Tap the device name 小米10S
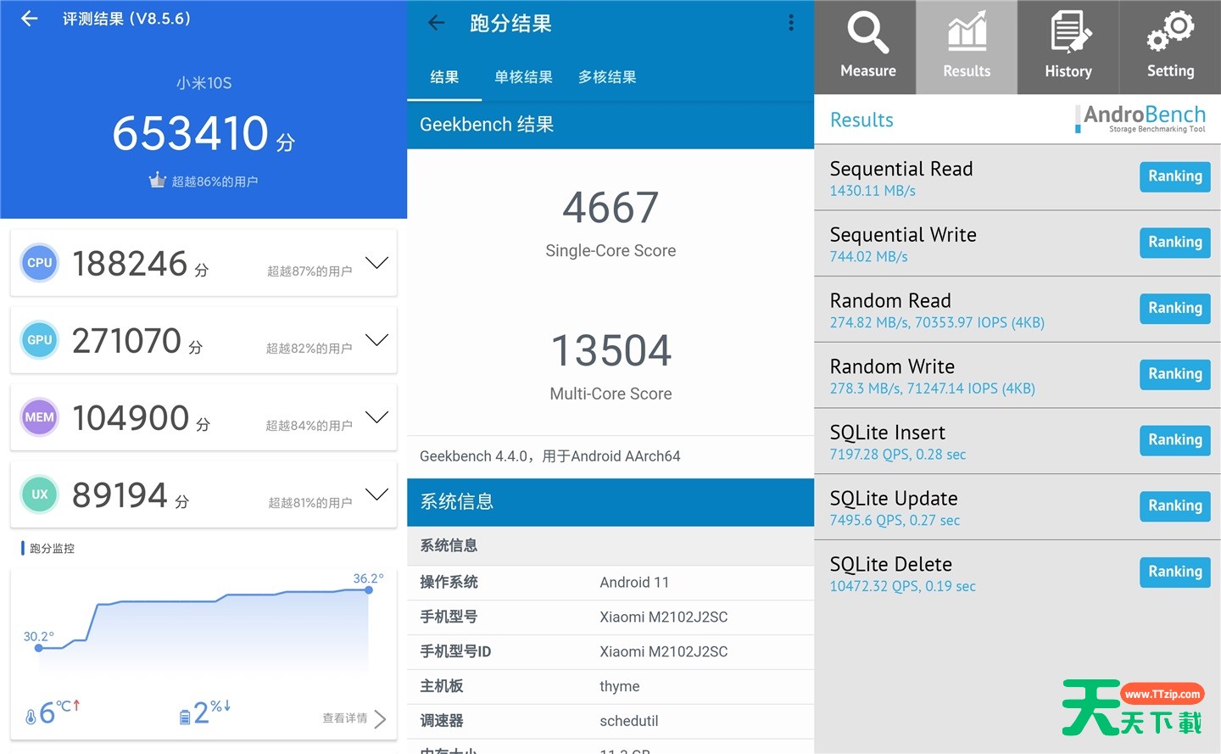1221x754 pixels. (203, 83)
